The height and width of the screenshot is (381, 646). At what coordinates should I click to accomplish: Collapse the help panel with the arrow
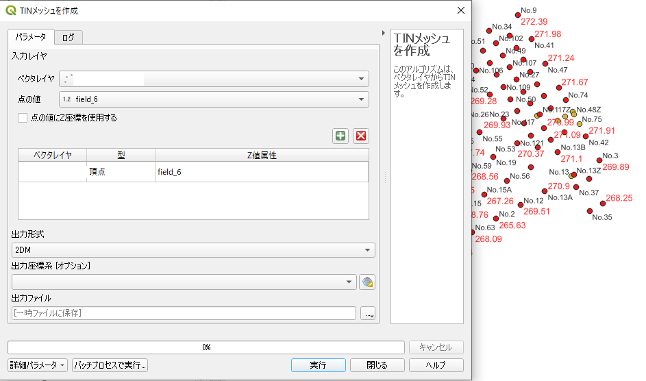(383, 33)
